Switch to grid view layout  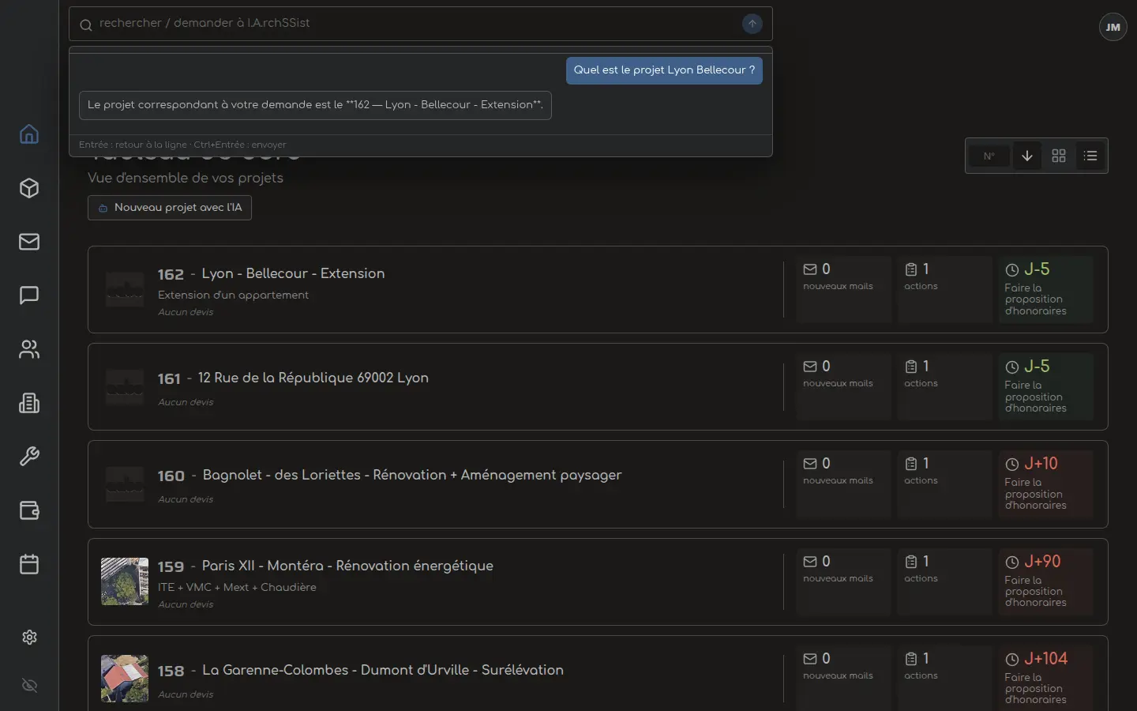1059,156
